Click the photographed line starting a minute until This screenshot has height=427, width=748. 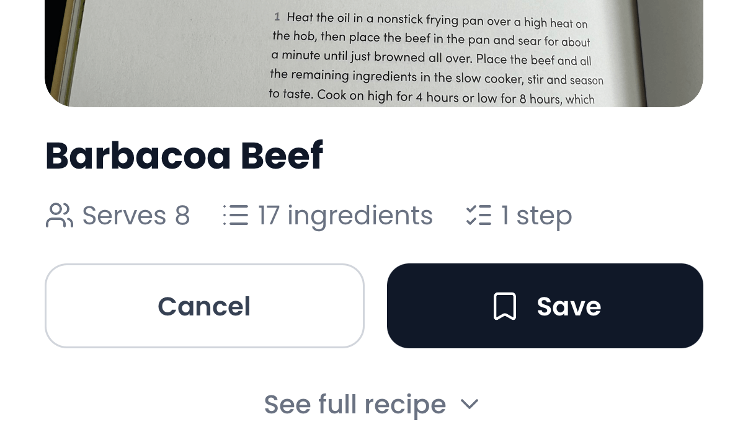(430, 58)
